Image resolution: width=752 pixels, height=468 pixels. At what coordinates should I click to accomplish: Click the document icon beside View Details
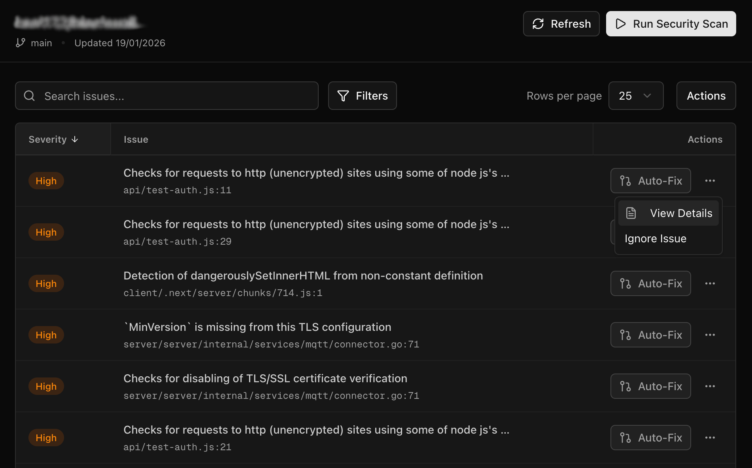point(631,213)
